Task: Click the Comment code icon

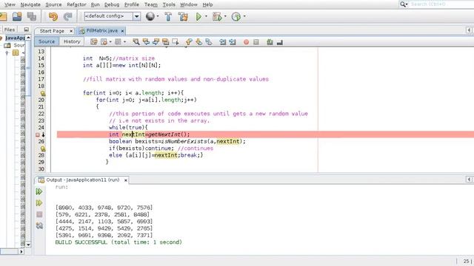Action: 270,42
